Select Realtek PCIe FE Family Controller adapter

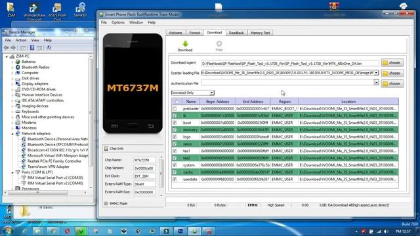coord(54,161)
